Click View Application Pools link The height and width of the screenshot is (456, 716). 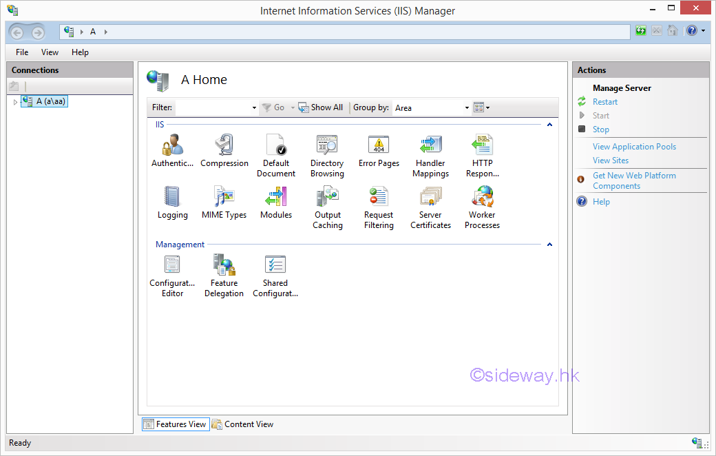(634, 147)
